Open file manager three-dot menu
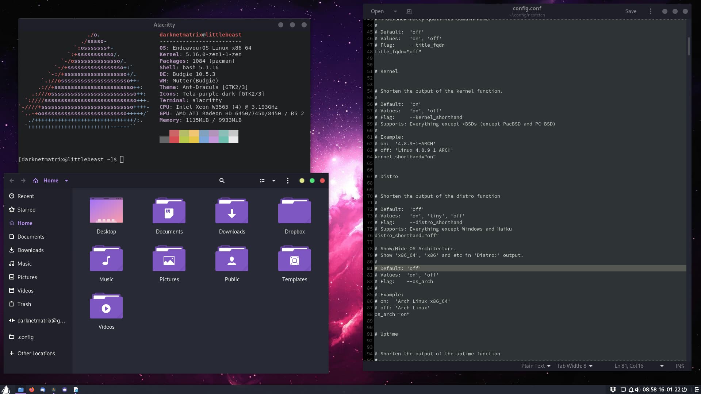 288,181
